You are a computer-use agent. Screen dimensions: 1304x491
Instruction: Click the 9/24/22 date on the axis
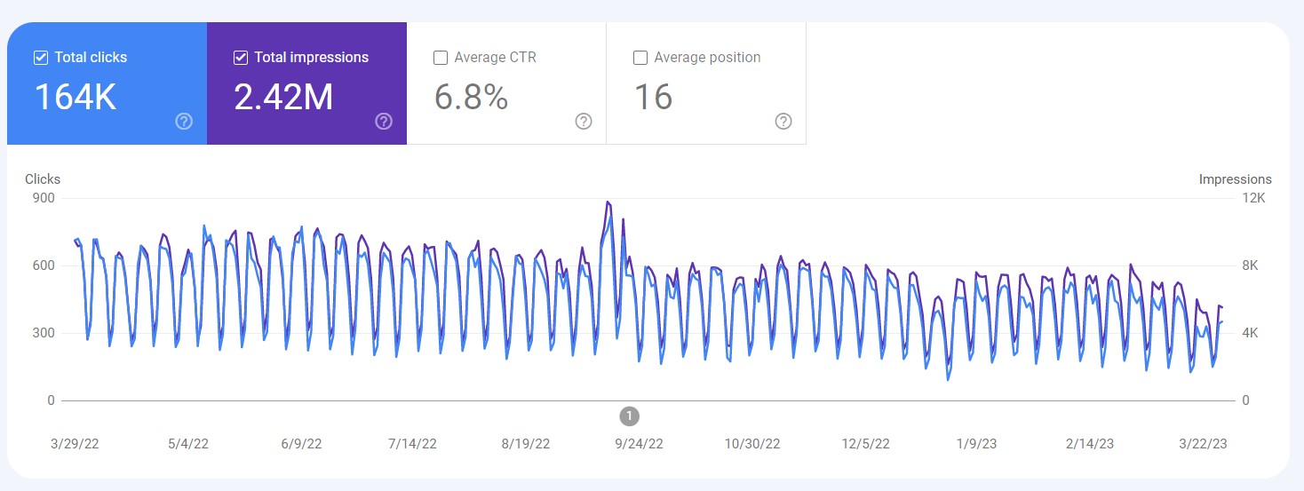click(638, 444)
